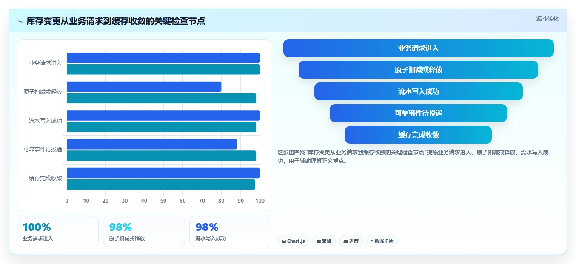
Task: Click the 流水写入成功 y-axis label
Action: pos(46,121)
